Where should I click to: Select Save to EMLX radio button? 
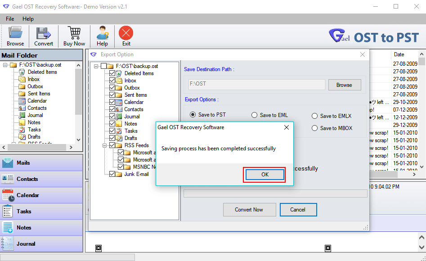tap(314, 116)
